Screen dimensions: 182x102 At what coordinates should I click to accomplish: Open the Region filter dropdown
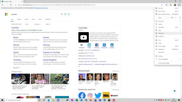(x=48, y=24)
